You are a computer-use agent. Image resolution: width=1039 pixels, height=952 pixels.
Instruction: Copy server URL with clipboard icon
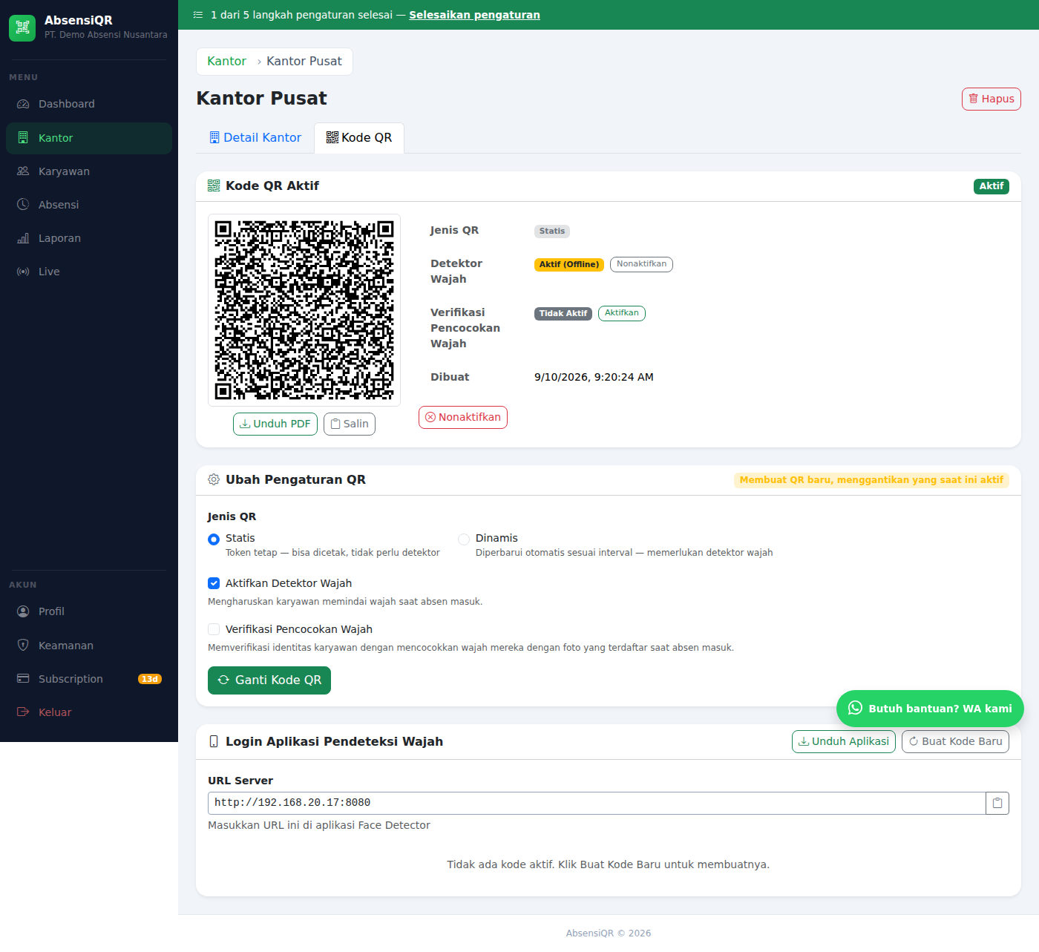point(997,803)
